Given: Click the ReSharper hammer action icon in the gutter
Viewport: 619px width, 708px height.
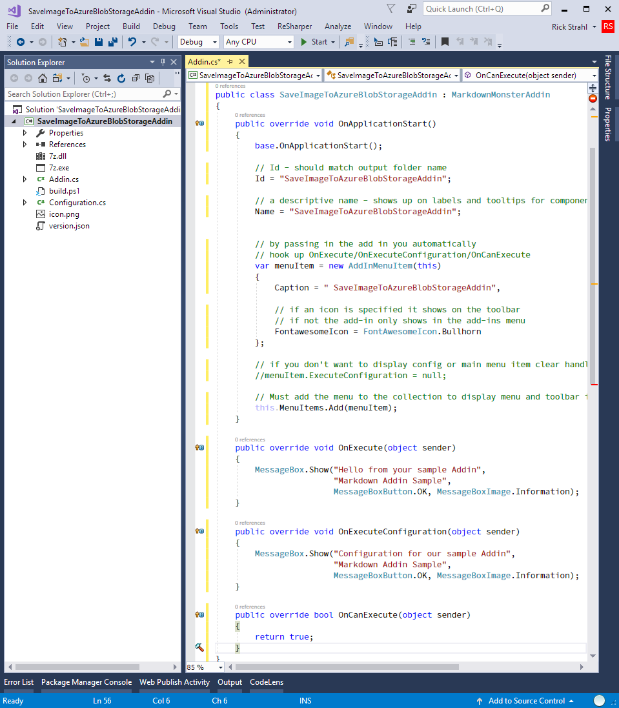Looking at the screenshot, I should click(x=199, y=647).
